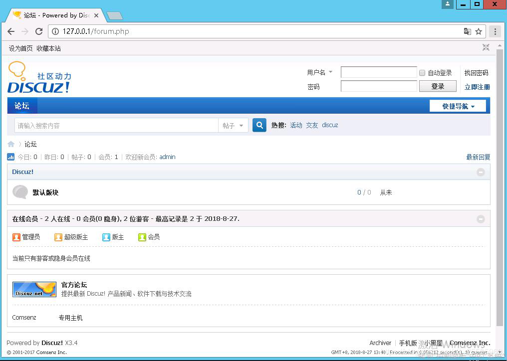The width and height of the screenshot is (507, 361).
Task: Enable the 自动登录 checkbox
Action: point(422,72)
